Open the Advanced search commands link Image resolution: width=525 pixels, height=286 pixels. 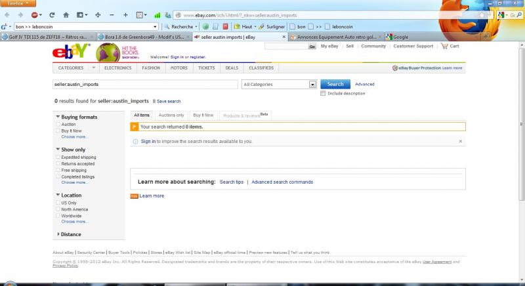point(282,182)
